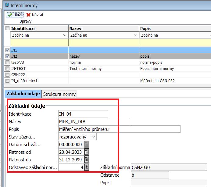Click the calendar icon beside Datum schválení
211x187 pixels.
(87, 144)
